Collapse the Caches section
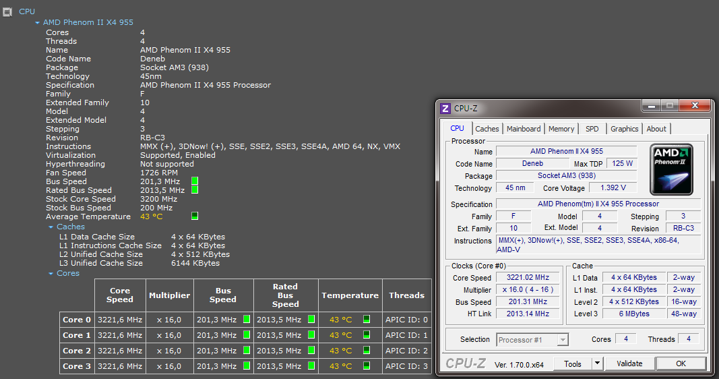This screenshot has height=379, width=719. coord(51,227)
